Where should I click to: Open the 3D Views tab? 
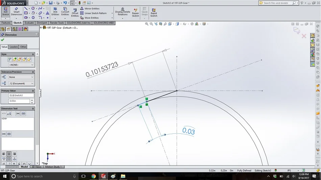coord(36,167)
